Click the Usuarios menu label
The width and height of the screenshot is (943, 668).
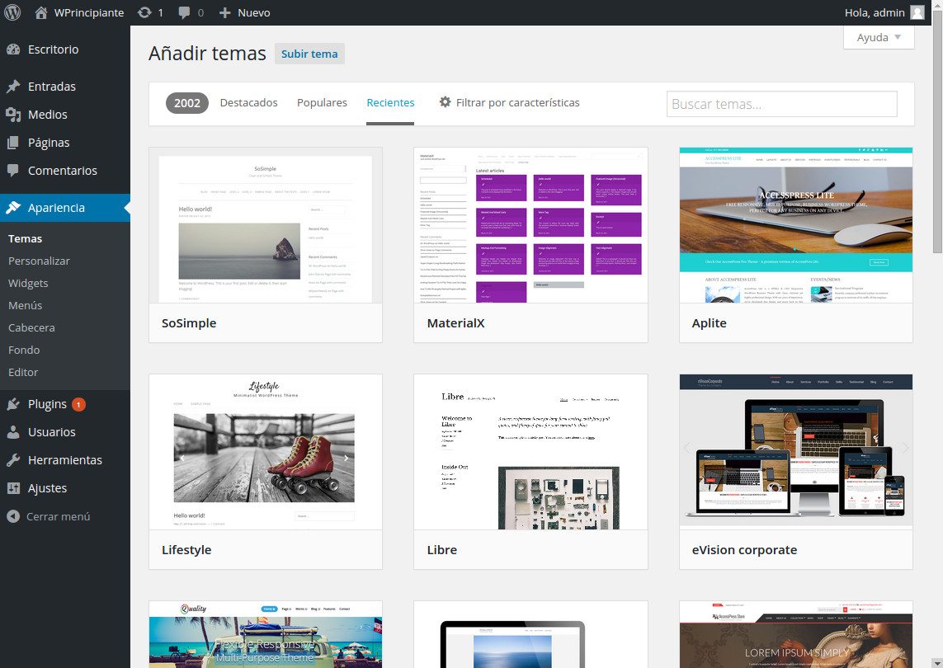[x=52, y=432]
